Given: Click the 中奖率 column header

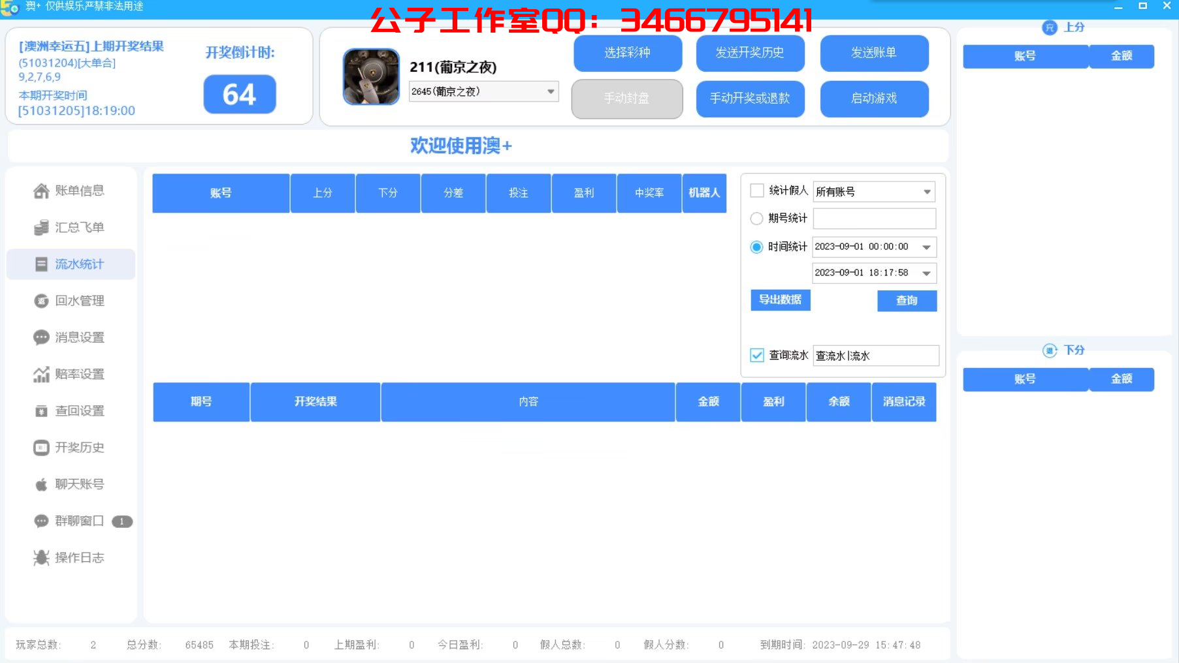Looking at the screenshot, I should (649, 193).
